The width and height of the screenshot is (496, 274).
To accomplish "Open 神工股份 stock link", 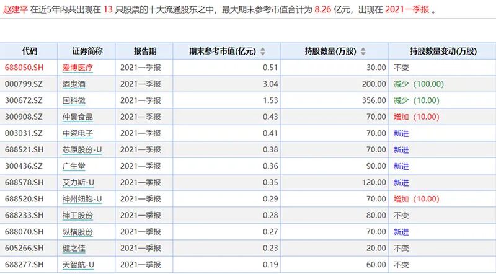I will (x=77, y=216).
